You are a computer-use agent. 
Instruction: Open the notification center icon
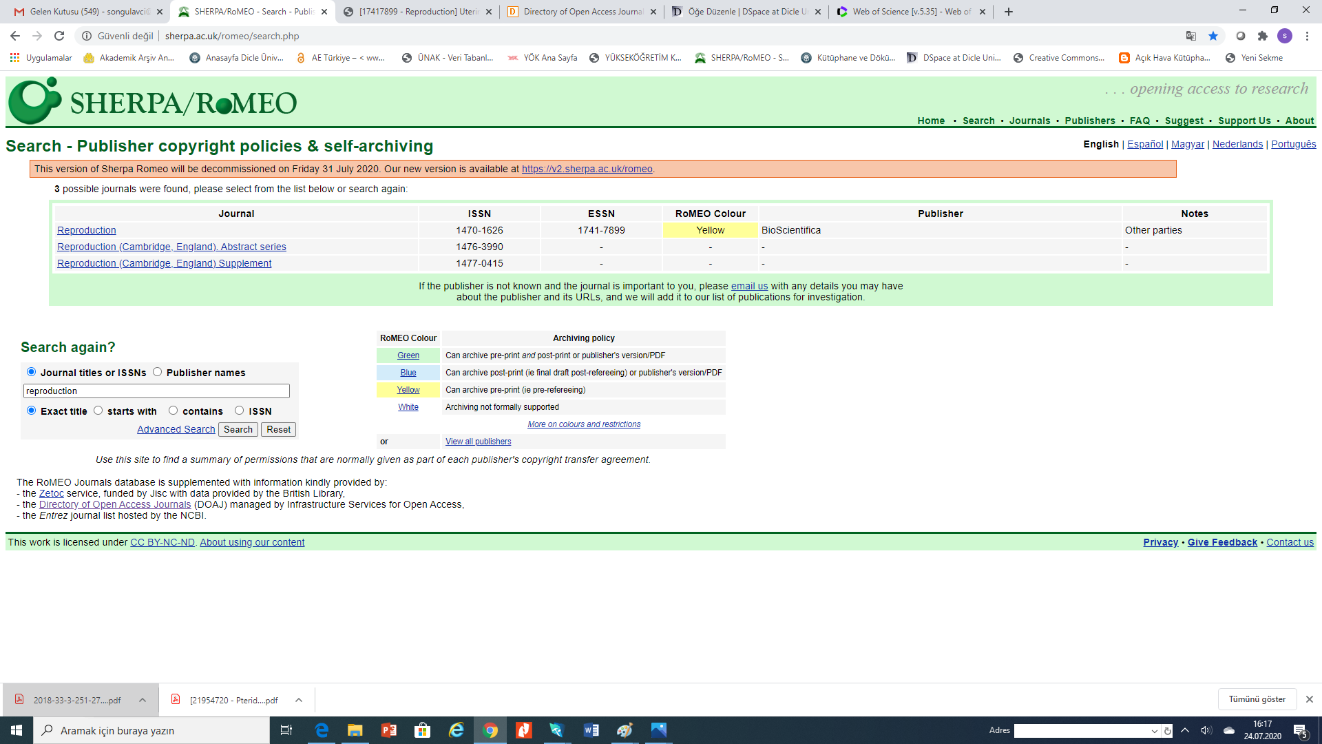pyautogui.click(x=1300, y=731)
